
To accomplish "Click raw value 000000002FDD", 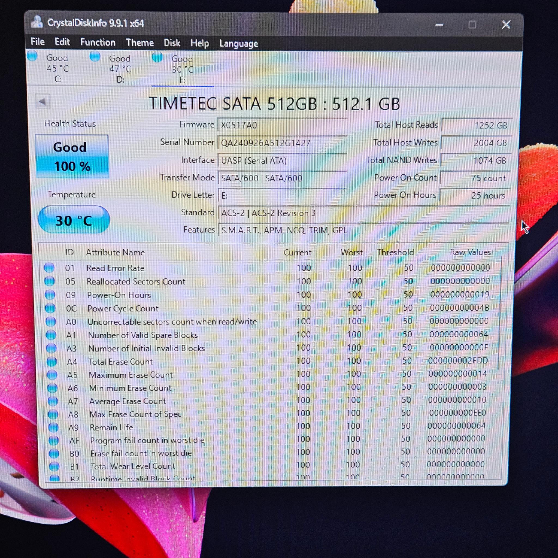I will click(458, 360).
